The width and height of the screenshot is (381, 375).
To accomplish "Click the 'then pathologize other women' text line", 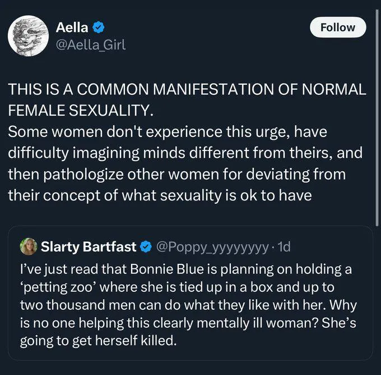I will [x=176, y=173].
